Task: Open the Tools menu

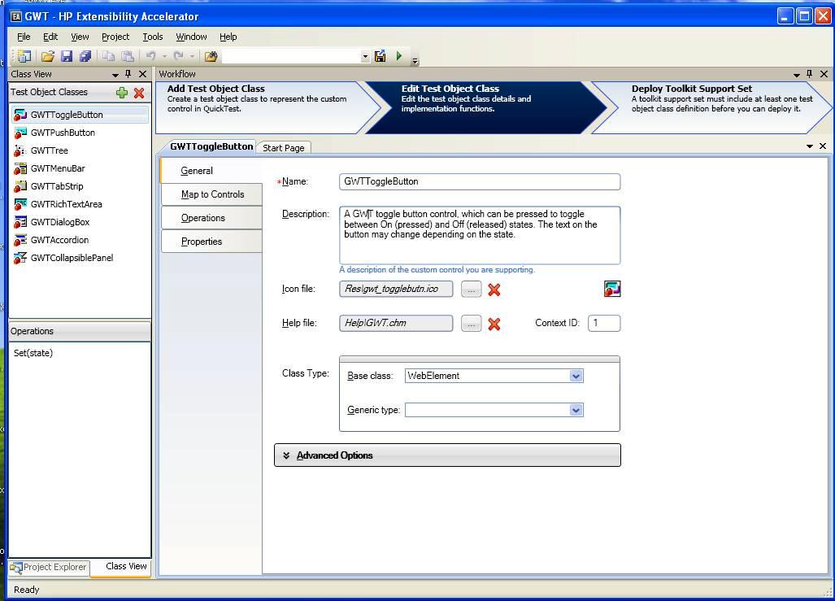Action: point(153,37)
